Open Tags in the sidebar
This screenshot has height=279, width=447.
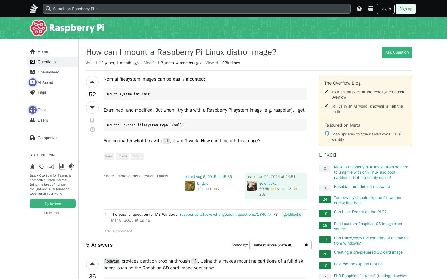[x=53, y=92]
